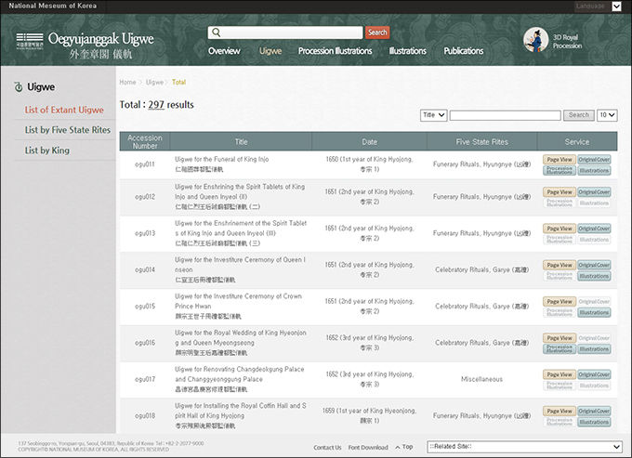Image resolution: width=632 pixels, height=458 pixels.
Task: Click Original Cover for ogu017
Action: tap(594, 374)
